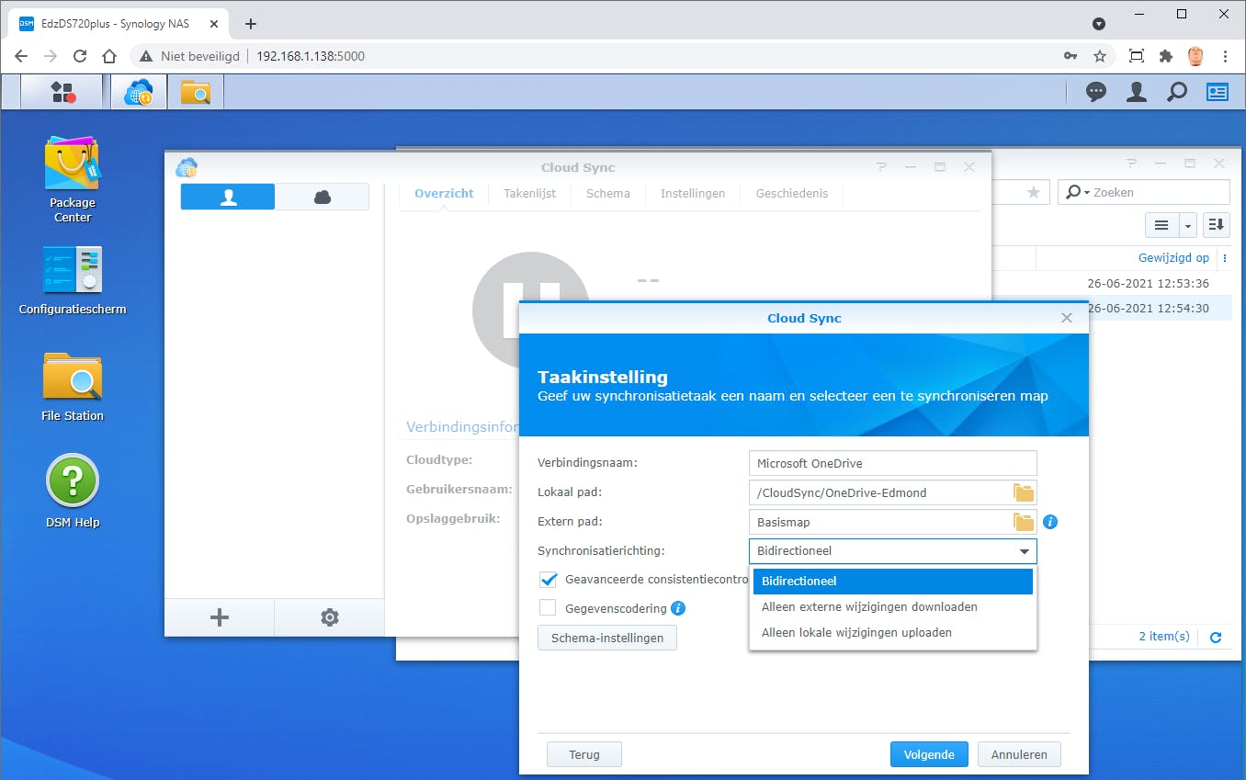Go back with Terug button
The width and height of the screenshot is (1246, 780).
click(584, 755)
